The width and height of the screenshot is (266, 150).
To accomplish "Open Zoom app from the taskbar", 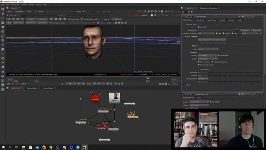I will coord(78,147).
